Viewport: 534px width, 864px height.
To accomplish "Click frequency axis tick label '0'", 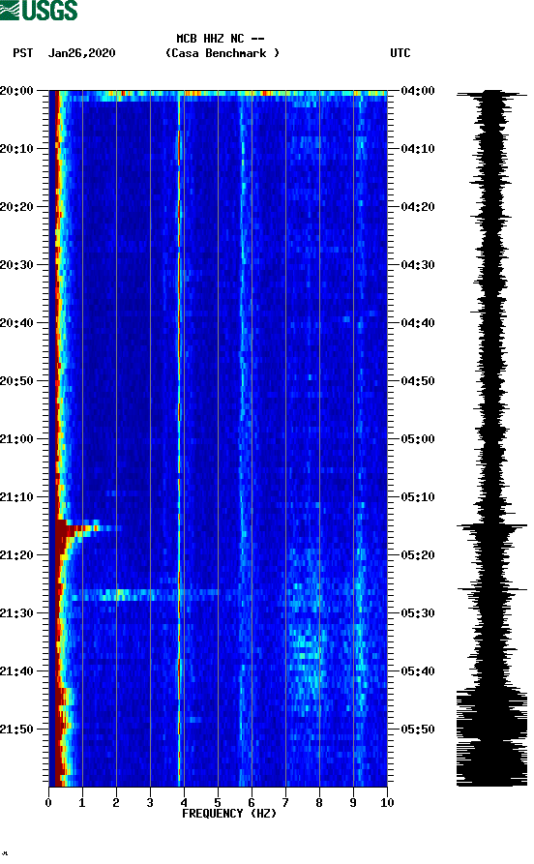I will click(48, 803).
